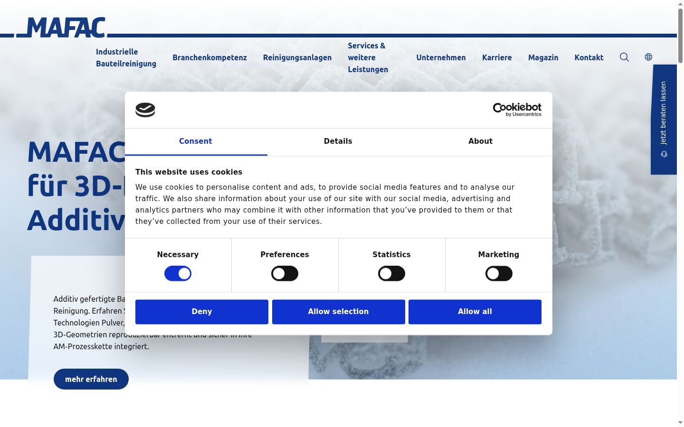The image size is (684, 427).
Task: Switch to the Details tab
Action: 338,141
